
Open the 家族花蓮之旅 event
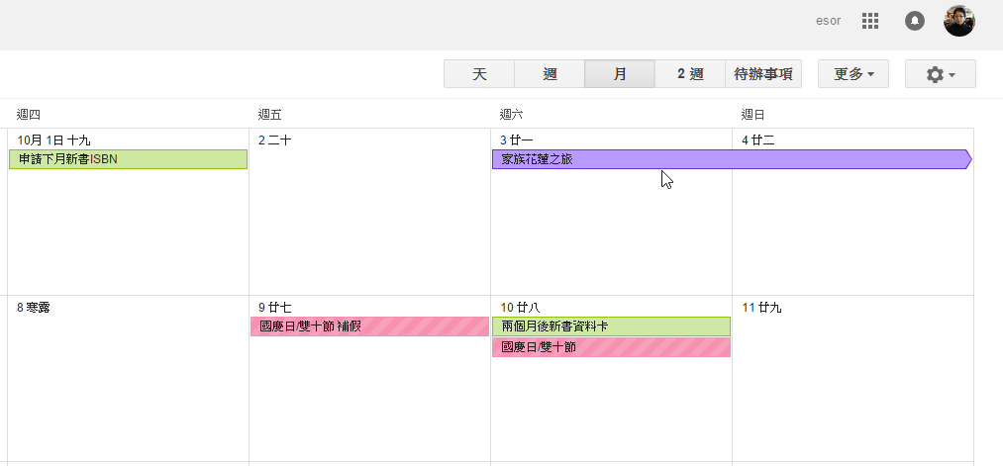pos(730,159)
